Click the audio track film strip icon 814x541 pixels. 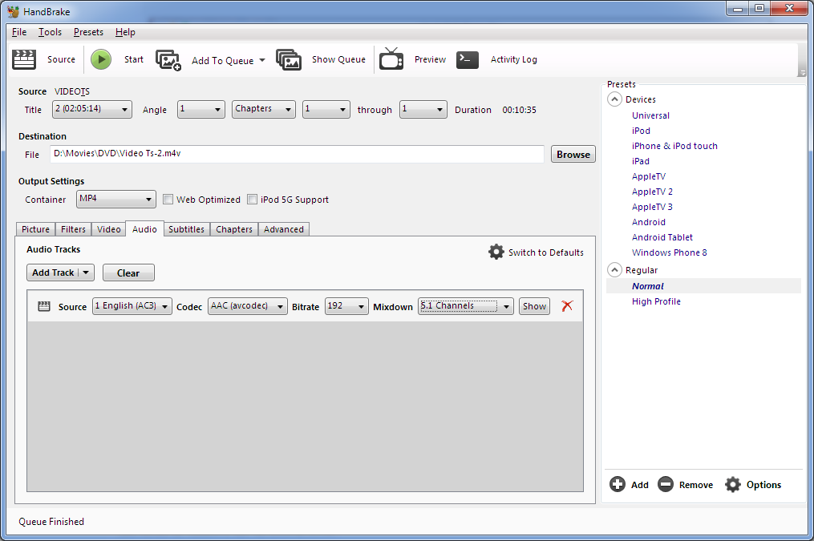click(44, 306)
